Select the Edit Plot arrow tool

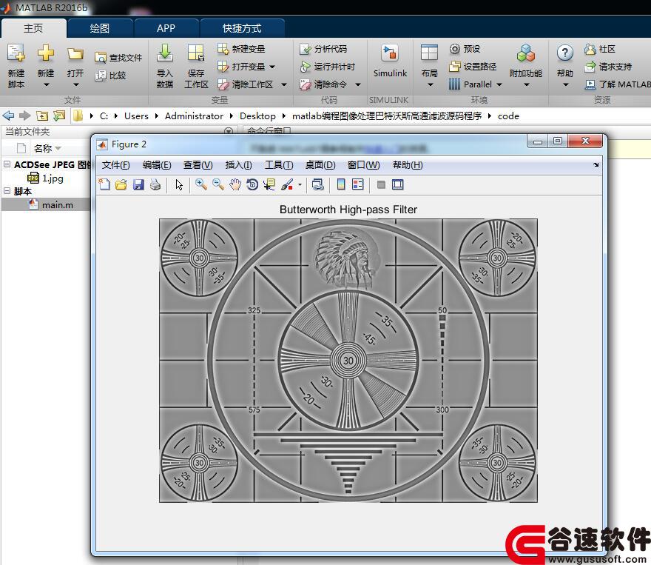[x=179, y=184]
